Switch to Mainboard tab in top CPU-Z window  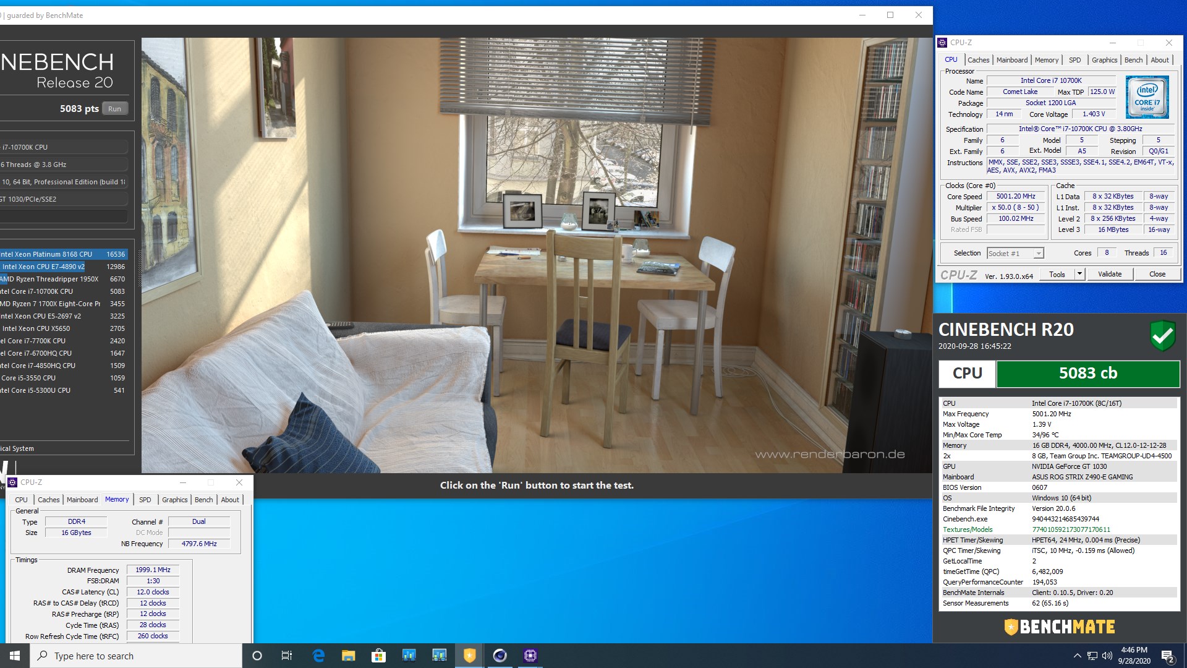1012,60
